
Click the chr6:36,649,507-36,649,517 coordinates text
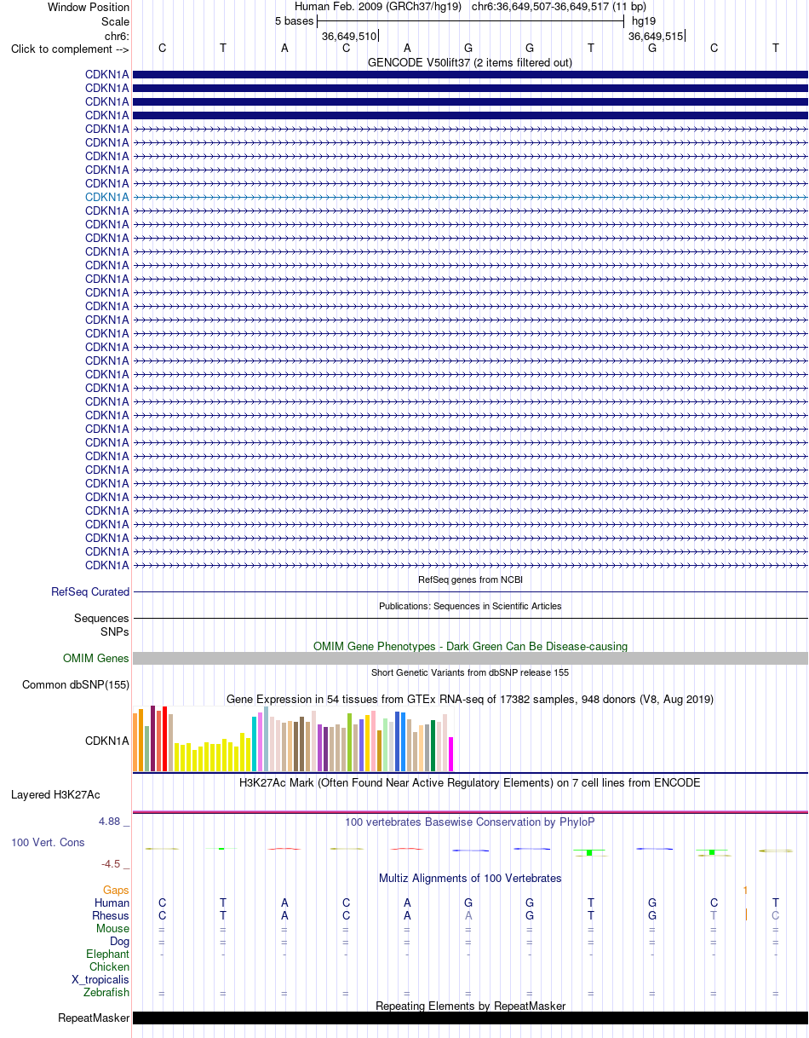click(559, 7)
